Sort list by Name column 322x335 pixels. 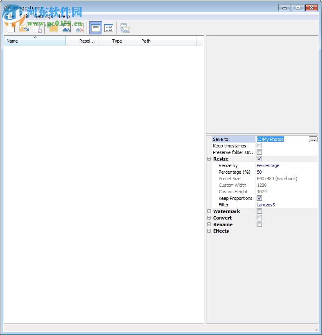pos(35,41)
